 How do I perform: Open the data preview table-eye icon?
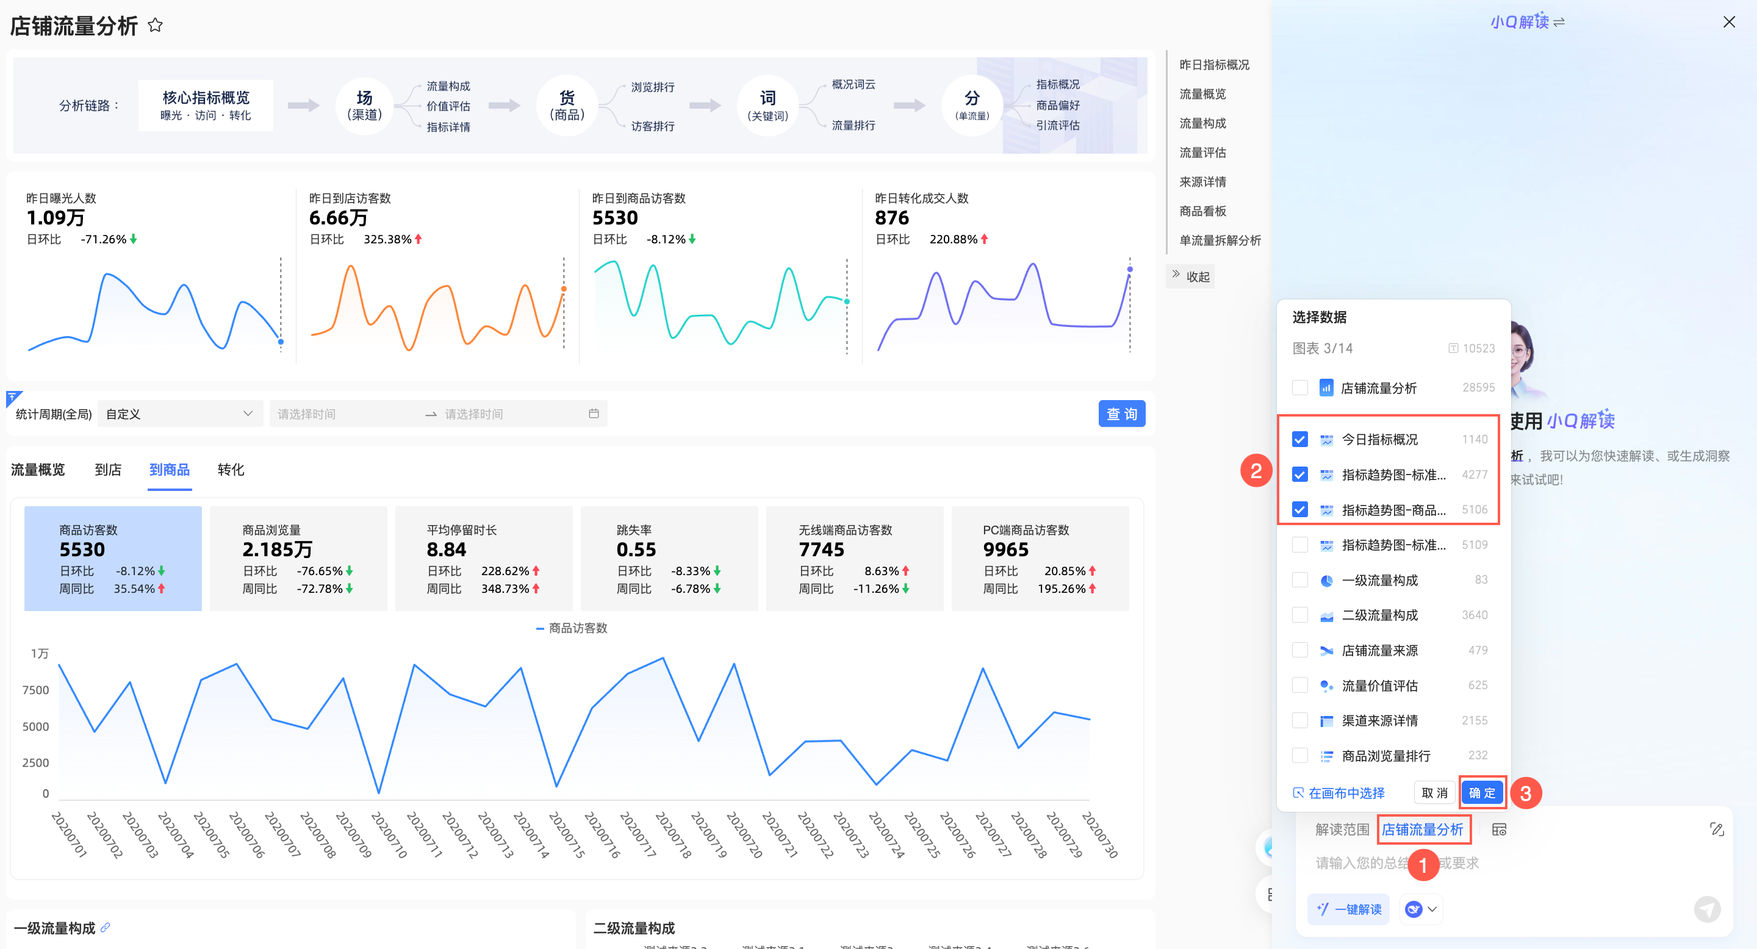pos(1499,829)
